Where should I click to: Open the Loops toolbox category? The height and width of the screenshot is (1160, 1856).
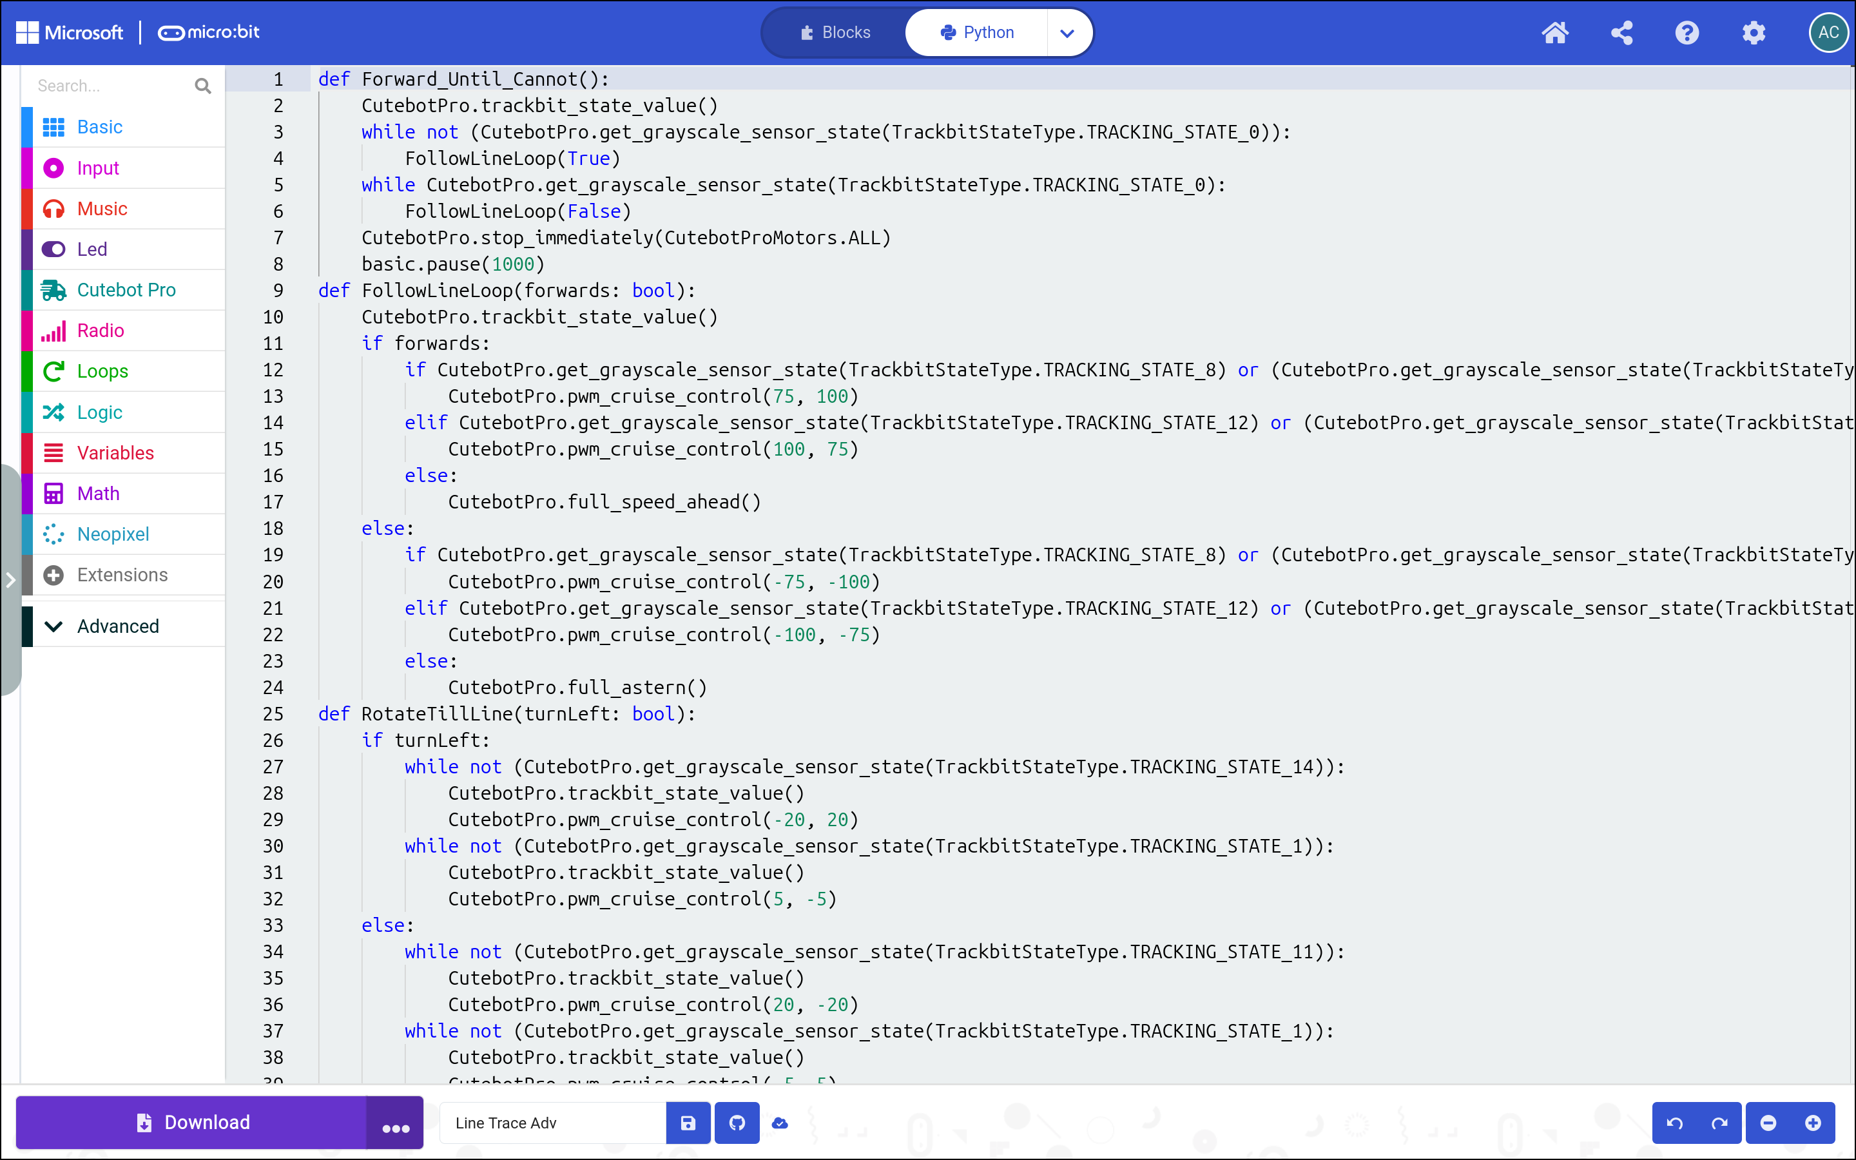point(122,371)
